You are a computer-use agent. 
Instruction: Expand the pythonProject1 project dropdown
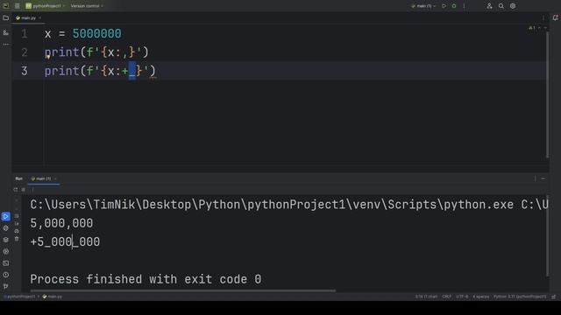(x=45, y=6)
